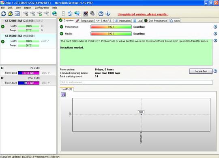This screenshot has width=219, height=158.
Task: Click the save floppy icon above health graph
Action: (x=63, y=94)
